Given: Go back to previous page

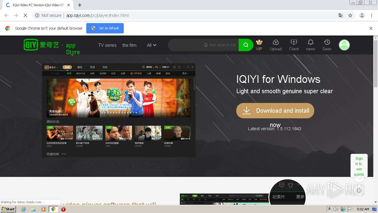Looking at the screenshot, I should [x=6, y=15].
